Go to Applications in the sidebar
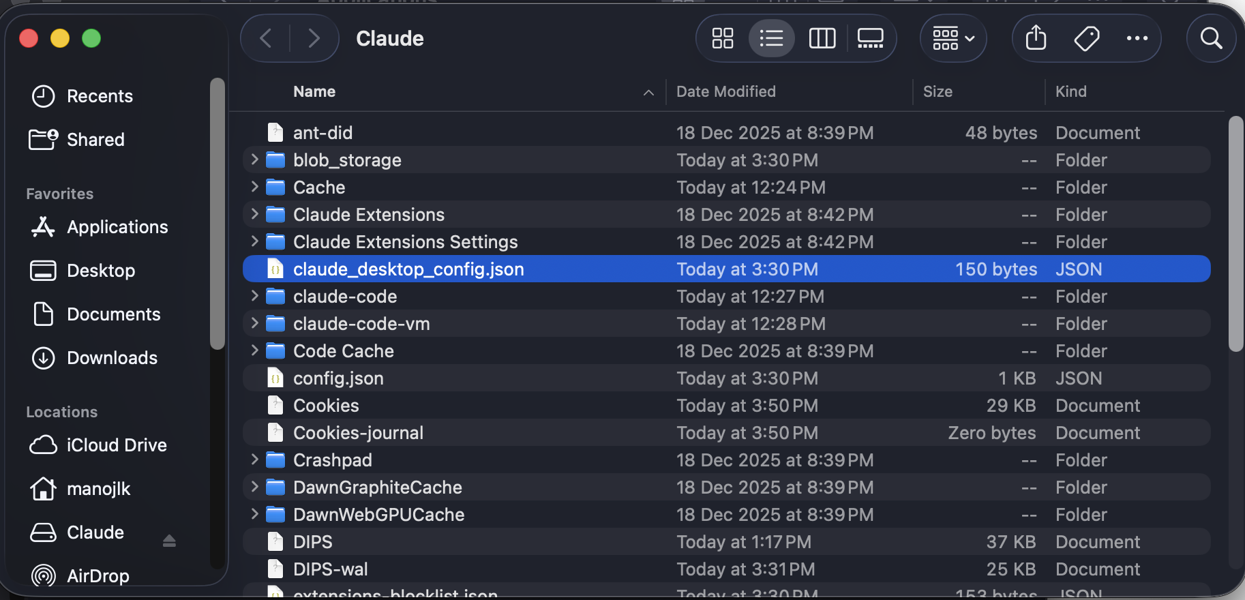 click(117, 227)
